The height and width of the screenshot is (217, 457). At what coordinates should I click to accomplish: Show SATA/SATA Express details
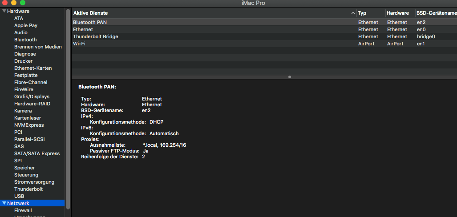[37, 153]
